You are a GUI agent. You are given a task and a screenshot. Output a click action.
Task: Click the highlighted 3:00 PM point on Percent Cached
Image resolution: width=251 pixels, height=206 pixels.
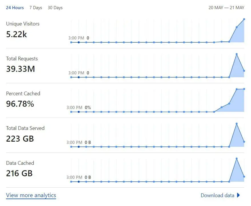click(x=79, y=112)
